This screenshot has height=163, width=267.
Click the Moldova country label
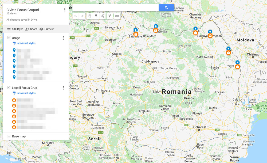(245, 40)
